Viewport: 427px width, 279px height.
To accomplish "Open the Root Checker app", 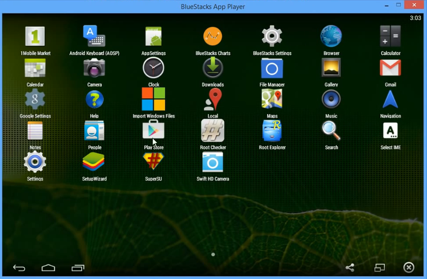I will click(x=213, y=131).
